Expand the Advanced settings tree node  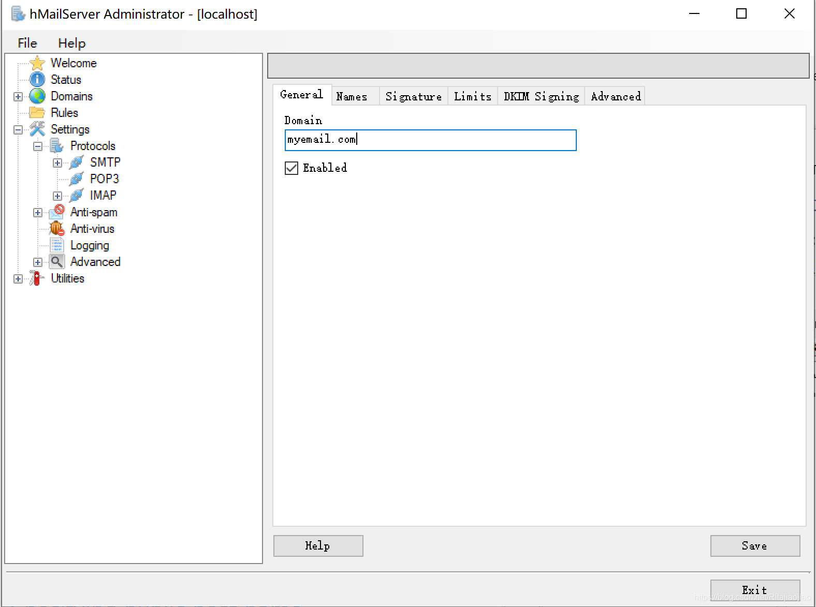point(38,262)
